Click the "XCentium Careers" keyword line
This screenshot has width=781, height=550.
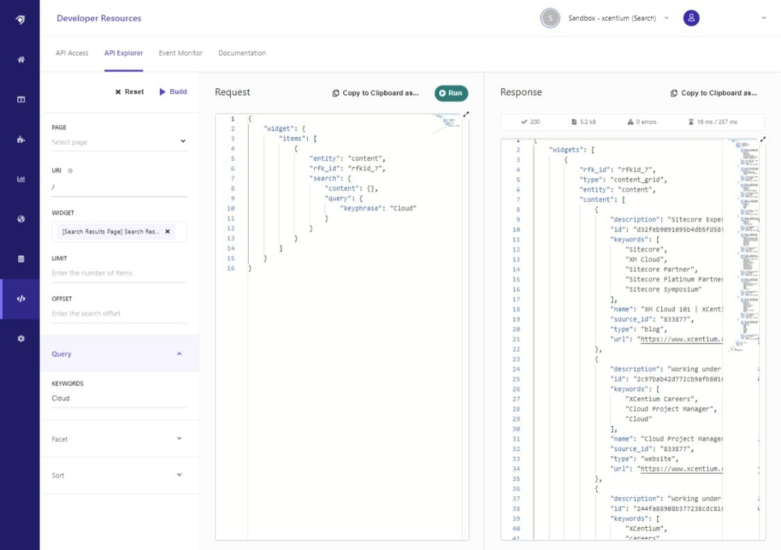tap(661, 399)
